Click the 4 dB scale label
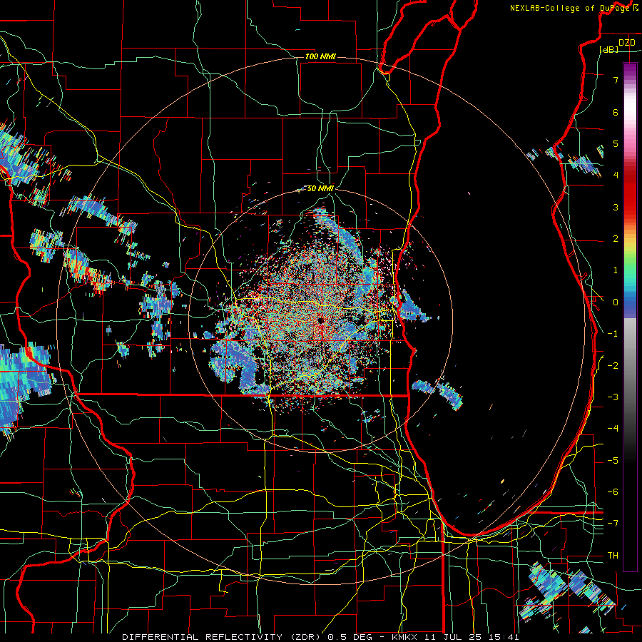The height and width of the screenshot is (642, 642). pos(616,175)
